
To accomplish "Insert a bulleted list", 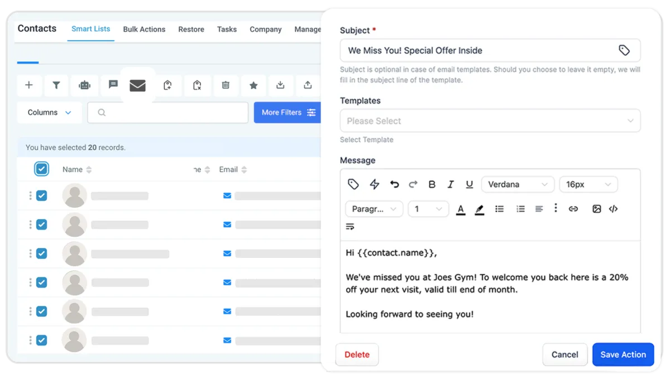I will click(x=499, y=209).
